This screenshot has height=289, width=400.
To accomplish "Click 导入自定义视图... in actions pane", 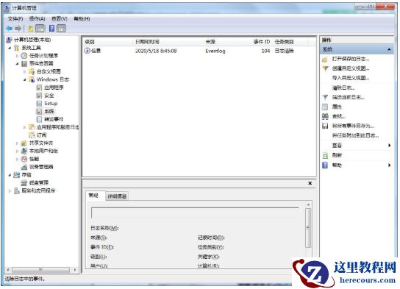I will [x=351, y=78].
